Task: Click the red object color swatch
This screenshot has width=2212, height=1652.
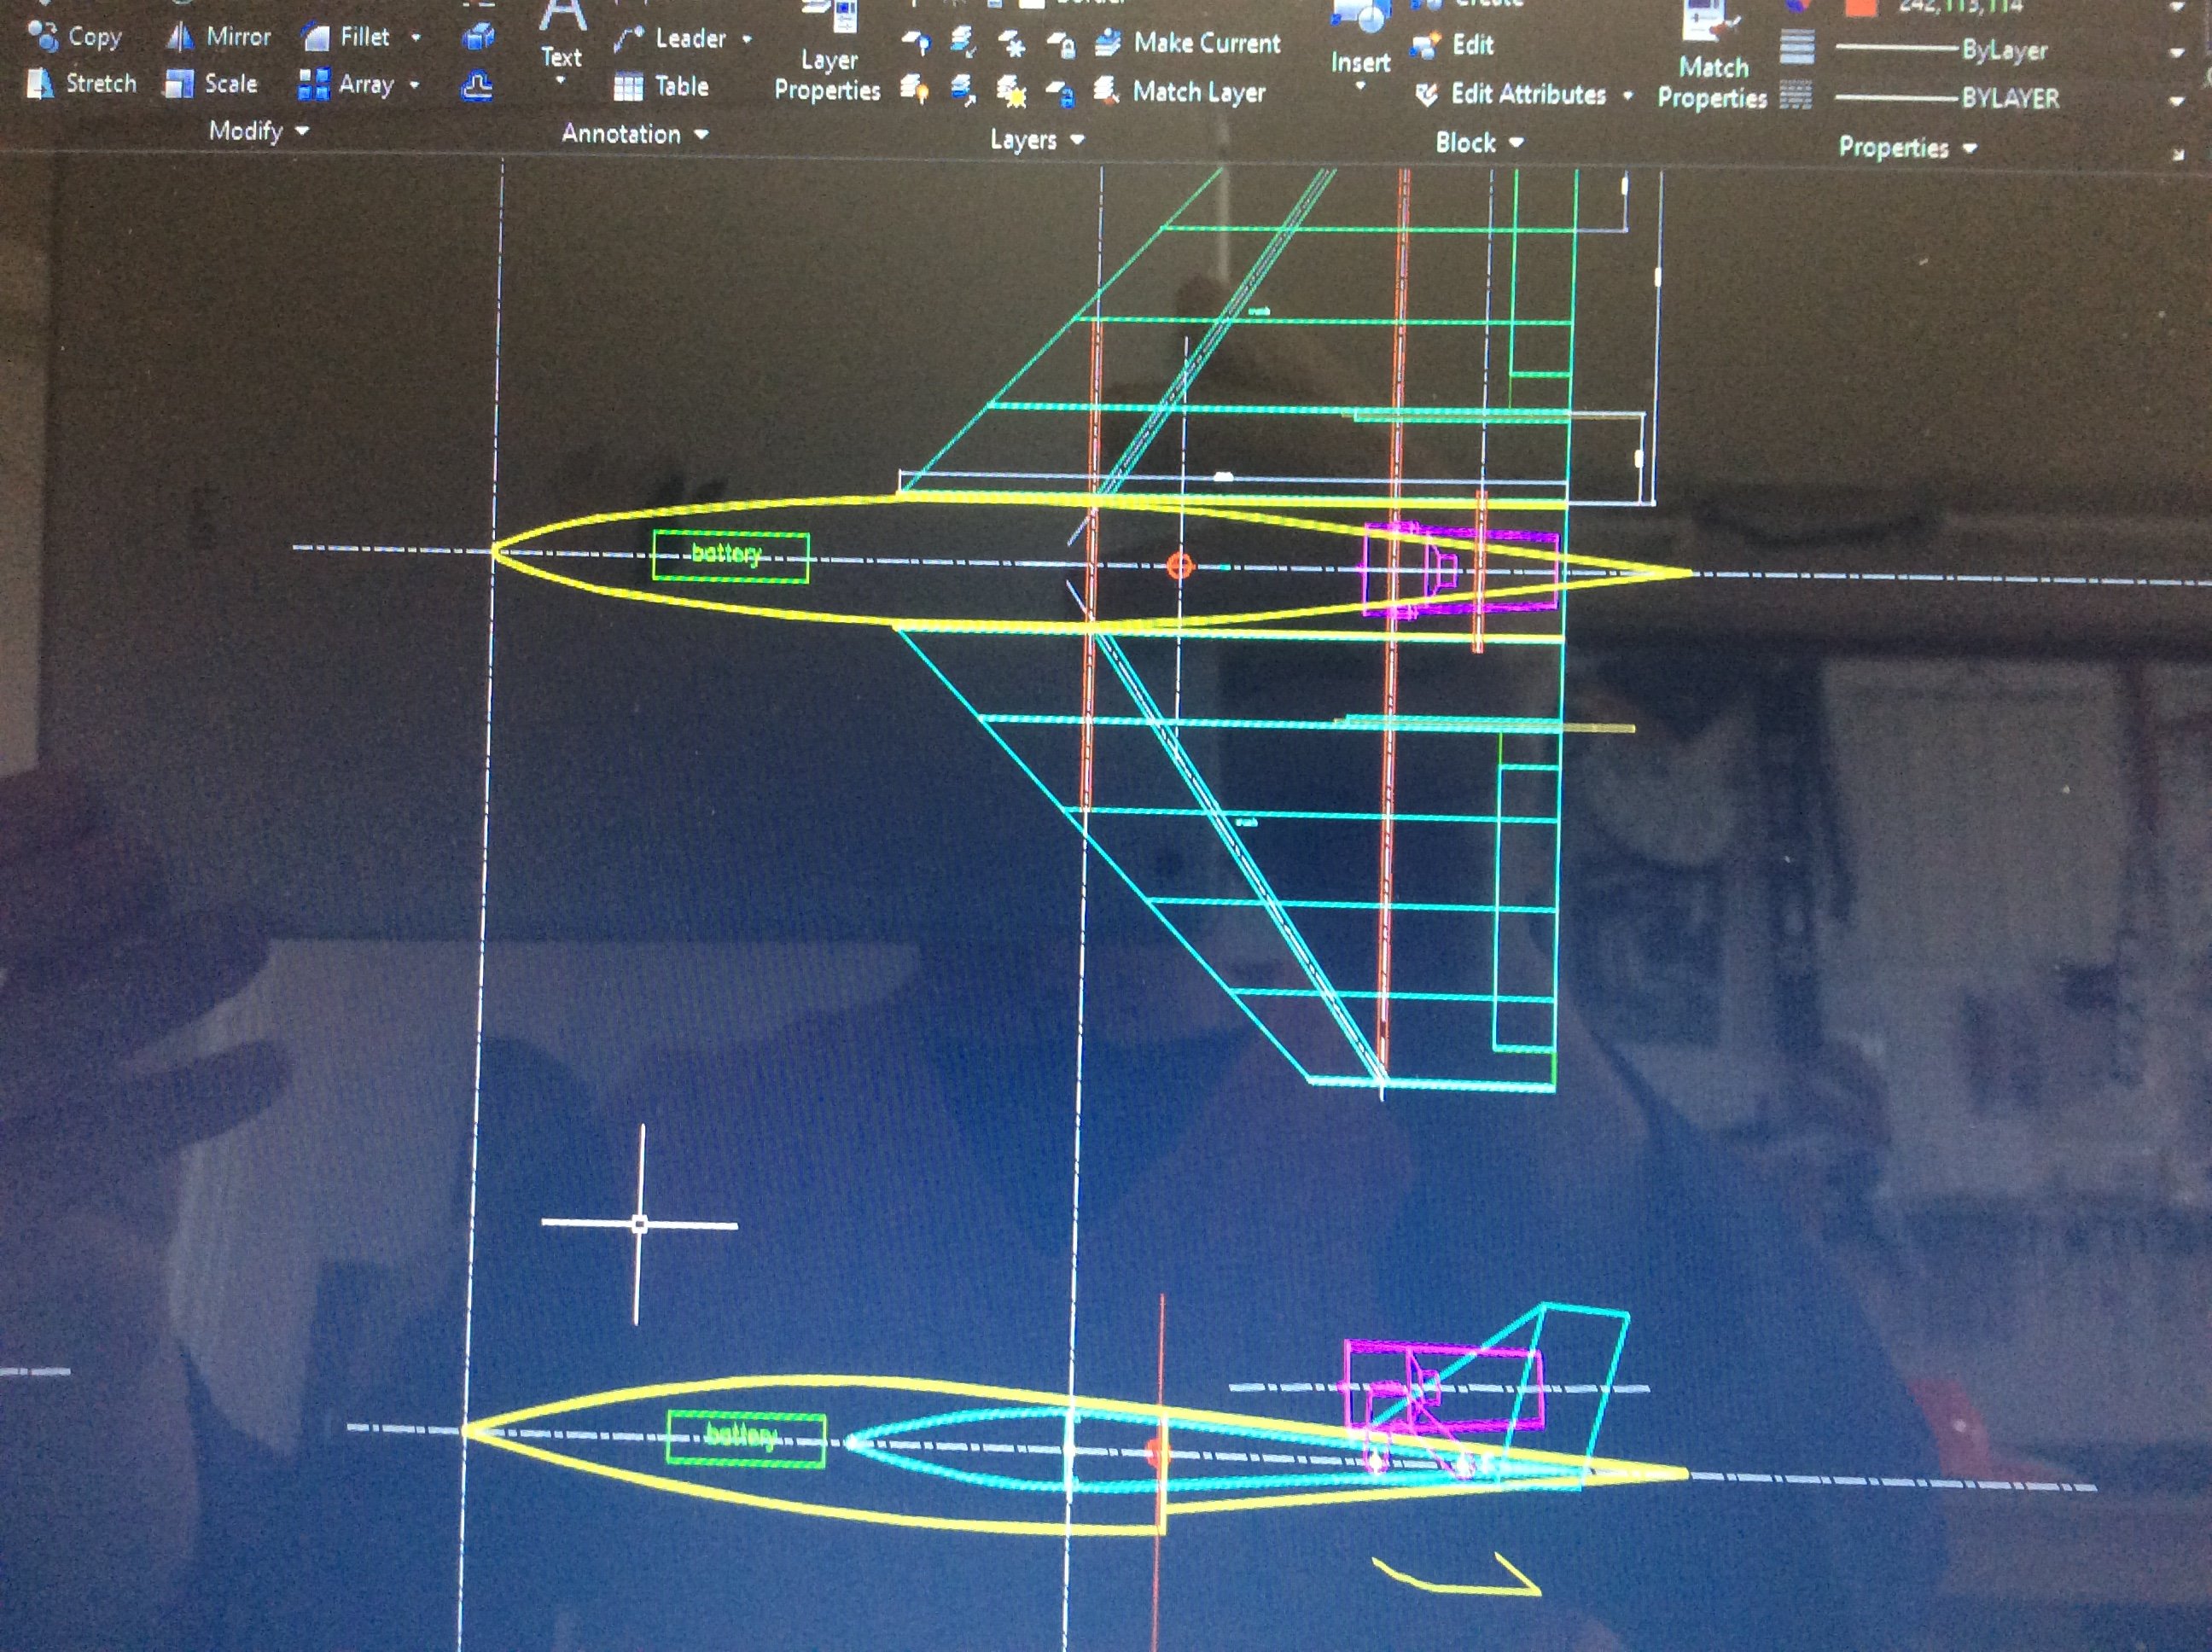Action: point(1860,8)
